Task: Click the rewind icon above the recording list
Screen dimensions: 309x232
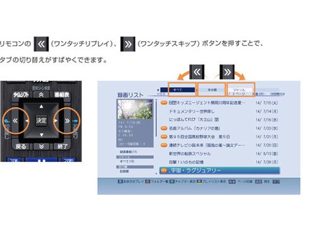Action: tap(197, 72)
